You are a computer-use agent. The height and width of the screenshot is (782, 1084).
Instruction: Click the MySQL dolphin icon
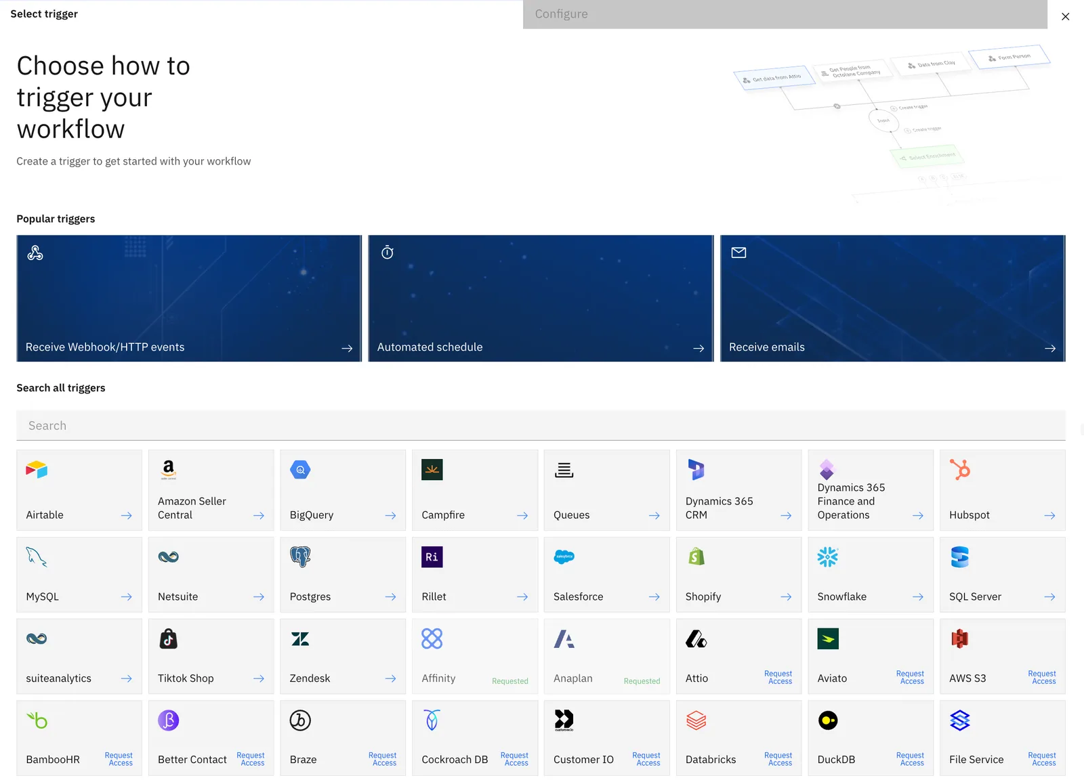(37, 557)
